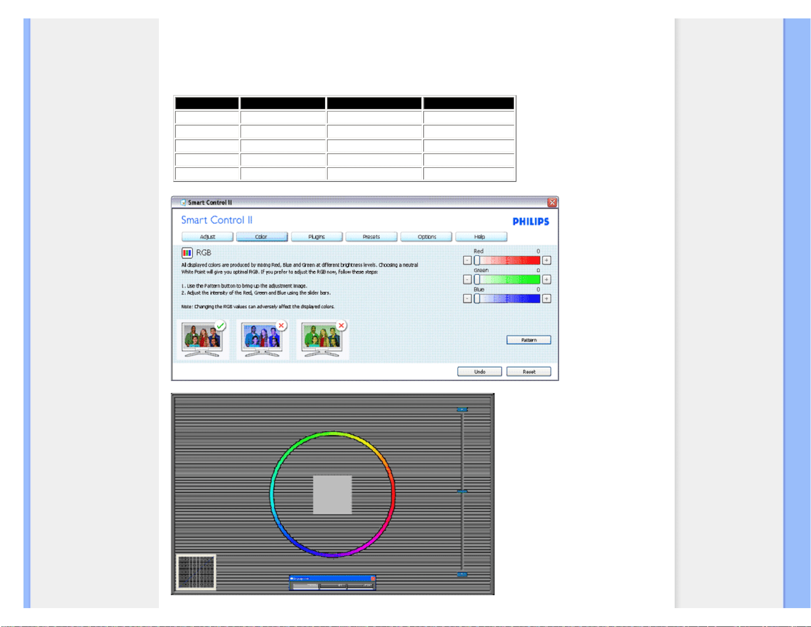Click the Reset button
Image resolution: width=811 pixels, height=627 pixels.
point(529,372)
